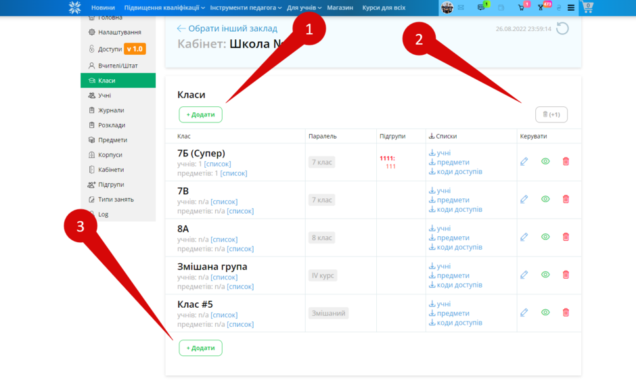This screenshot has width=636, height=387.
Task: Click the edit pencil for class 7Б (Супер)
Action: click(524, 162)
